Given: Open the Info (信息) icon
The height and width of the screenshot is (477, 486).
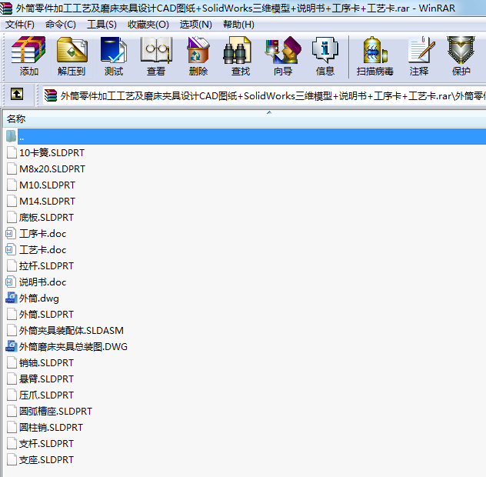Looking at the screenshot, I should coord(325,50).
